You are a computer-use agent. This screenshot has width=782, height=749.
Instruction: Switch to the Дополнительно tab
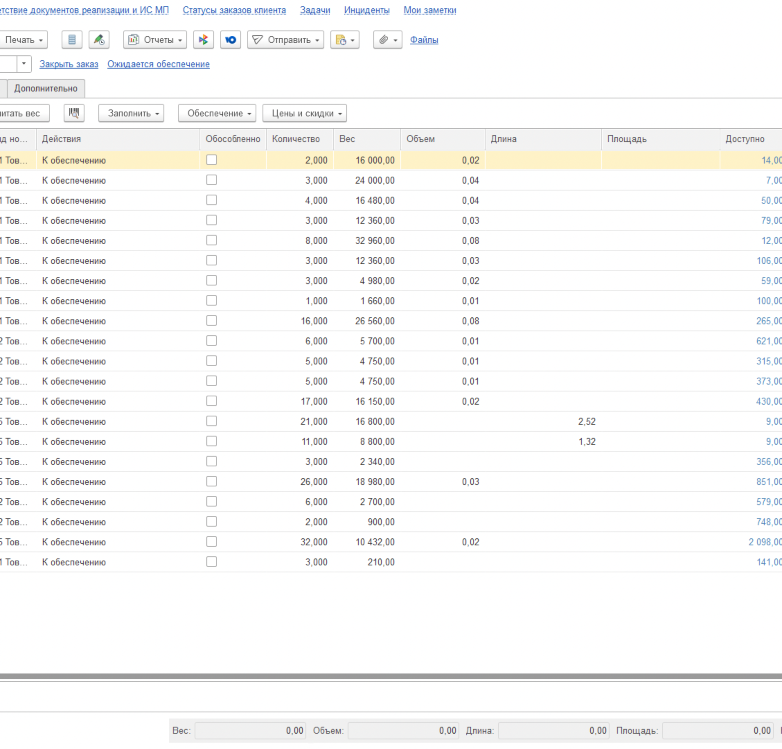46,88
